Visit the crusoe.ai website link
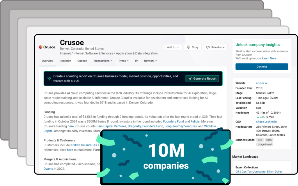298x186 pixels. [x=262, y=83]
